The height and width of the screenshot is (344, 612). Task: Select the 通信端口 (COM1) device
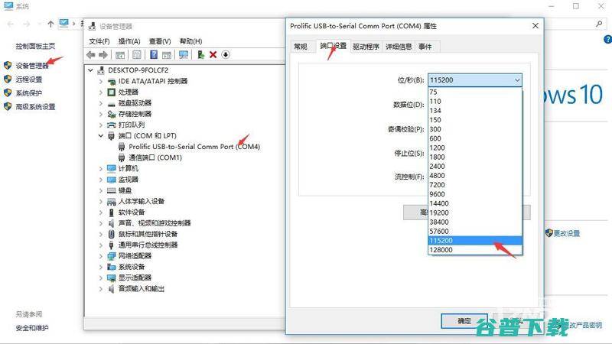pyautogui.click(x=155, y=157)
